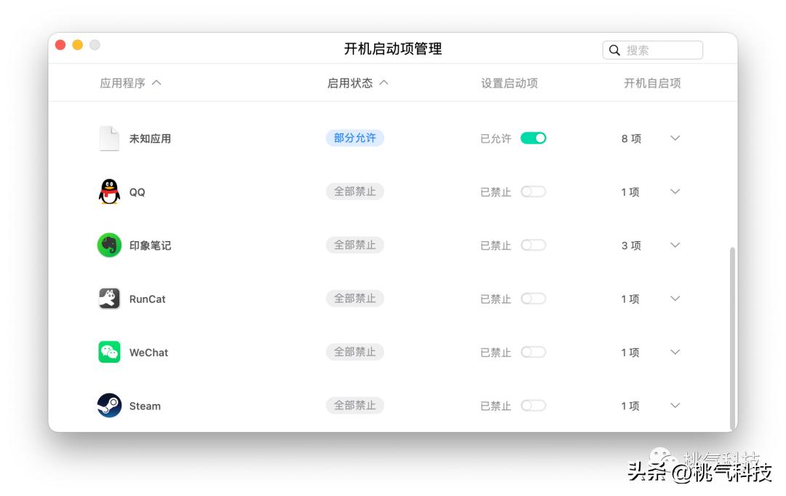Screen dimensions: 786x496
Task: Click the 全部禁止 badge on WeChat row
Action: click(x=354, y=352)
